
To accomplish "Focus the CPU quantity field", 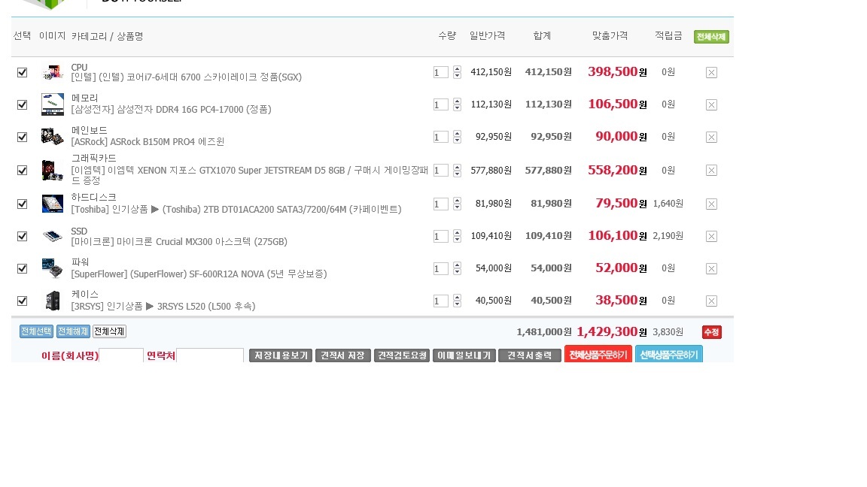I will [x=441, y=72].
